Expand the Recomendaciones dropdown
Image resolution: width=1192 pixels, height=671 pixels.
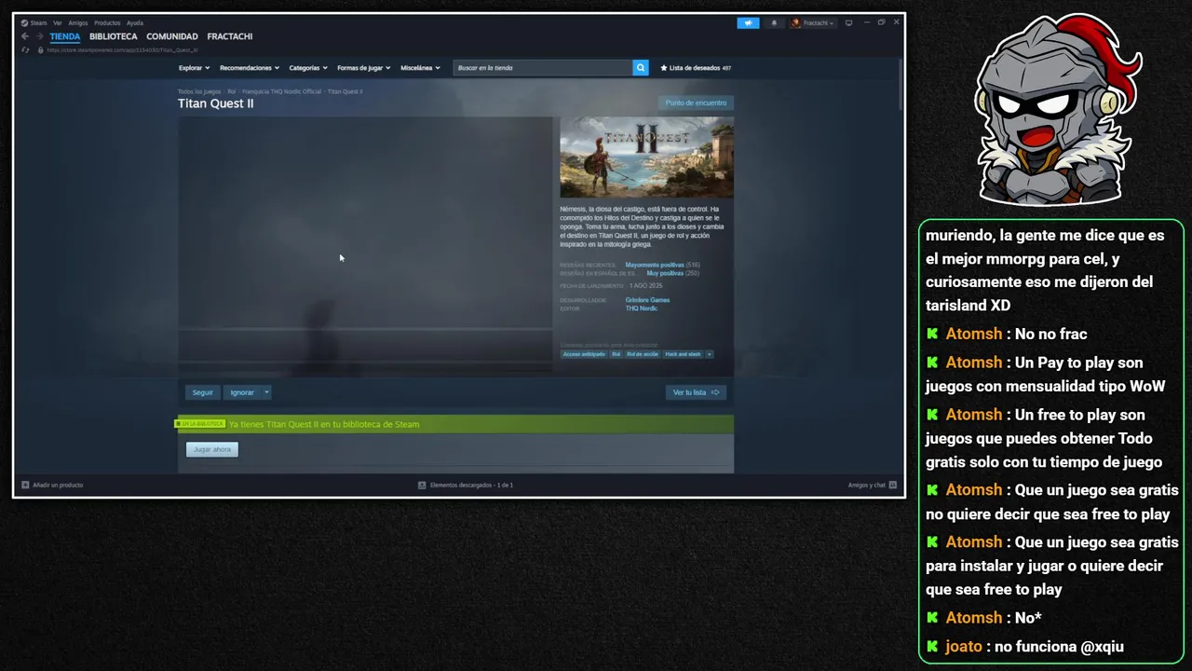tap(249, 68)
